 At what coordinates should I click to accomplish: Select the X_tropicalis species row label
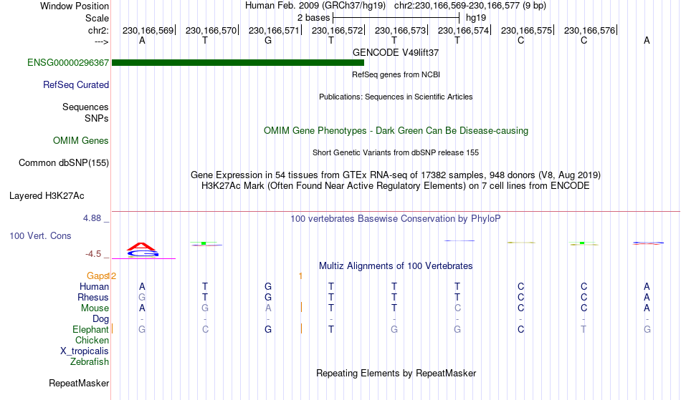coord(85,351)
